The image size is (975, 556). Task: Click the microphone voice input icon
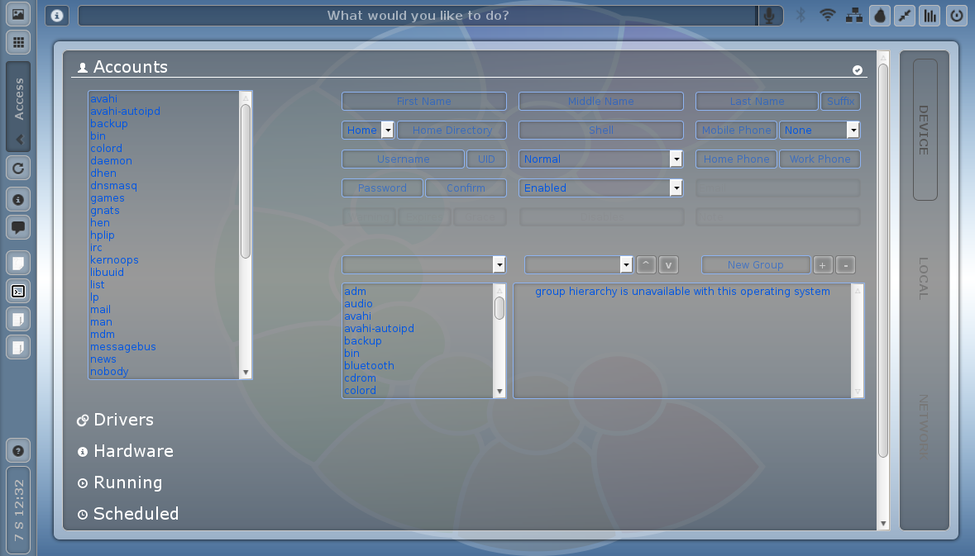pyautogui.click(x=770, y=16)
